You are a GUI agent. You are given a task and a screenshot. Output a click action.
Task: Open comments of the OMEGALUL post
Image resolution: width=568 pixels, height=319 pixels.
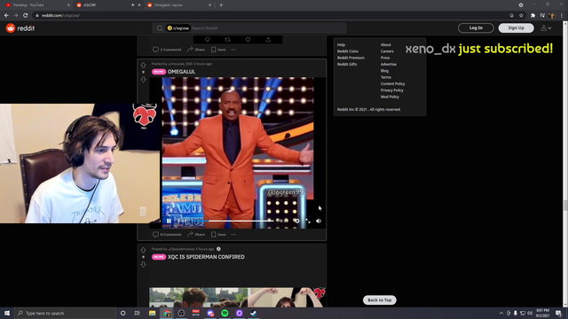click(x=167, y=234)
